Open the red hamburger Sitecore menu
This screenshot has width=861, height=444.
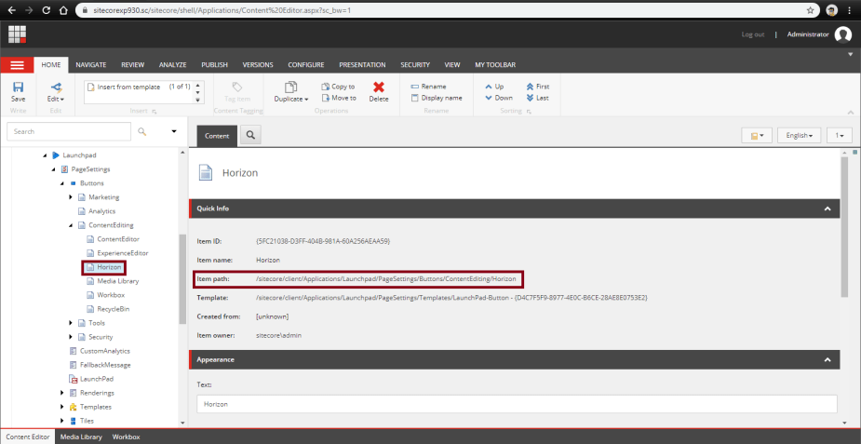pyautogui.click(x=18, y=65)
